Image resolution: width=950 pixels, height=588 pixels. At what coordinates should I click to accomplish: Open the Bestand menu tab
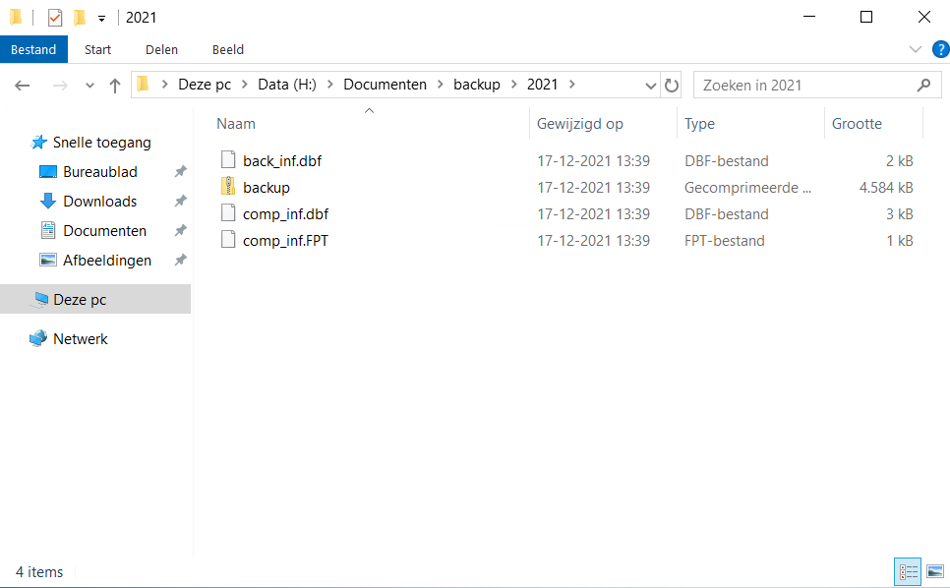click(33, 49)
